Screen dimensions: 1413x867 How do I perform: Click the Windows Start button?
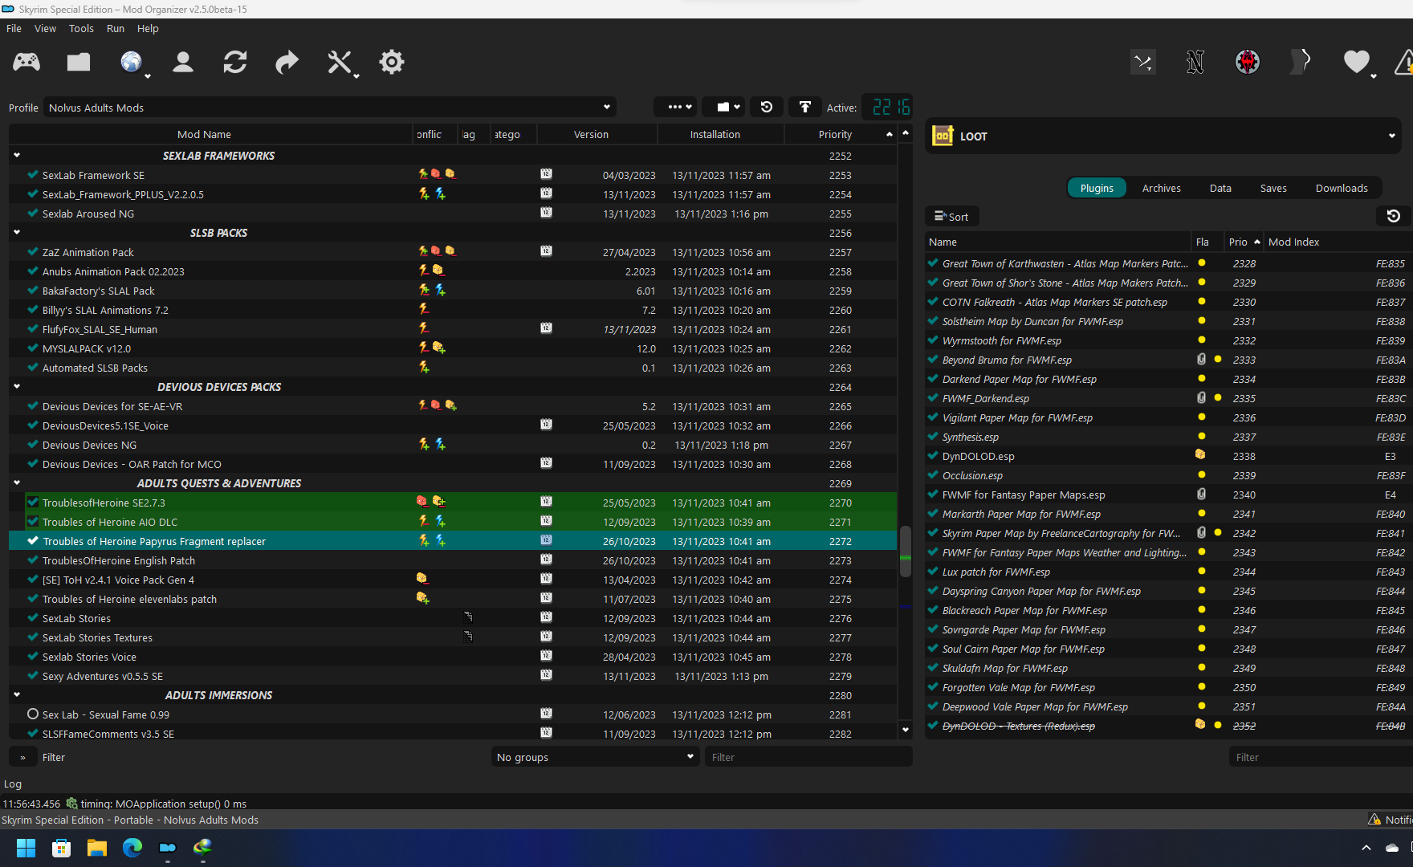point(26,848)
